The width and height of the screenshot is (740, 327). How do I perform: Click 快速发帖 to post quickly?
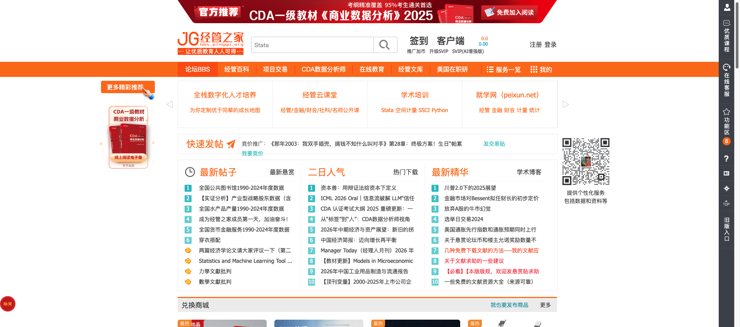pyautogui.click(x=205, y=144)
